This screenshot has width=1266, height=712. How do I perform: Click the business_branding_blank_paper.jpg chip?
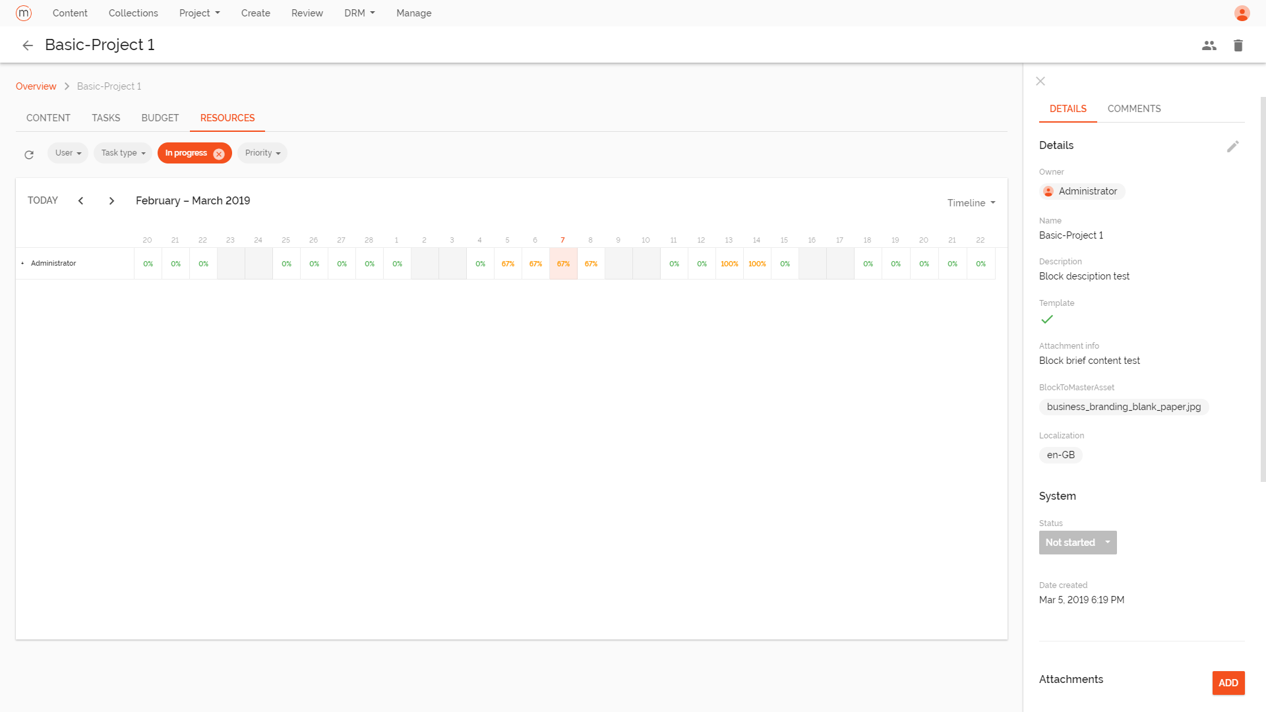[x=1124, y=407]
